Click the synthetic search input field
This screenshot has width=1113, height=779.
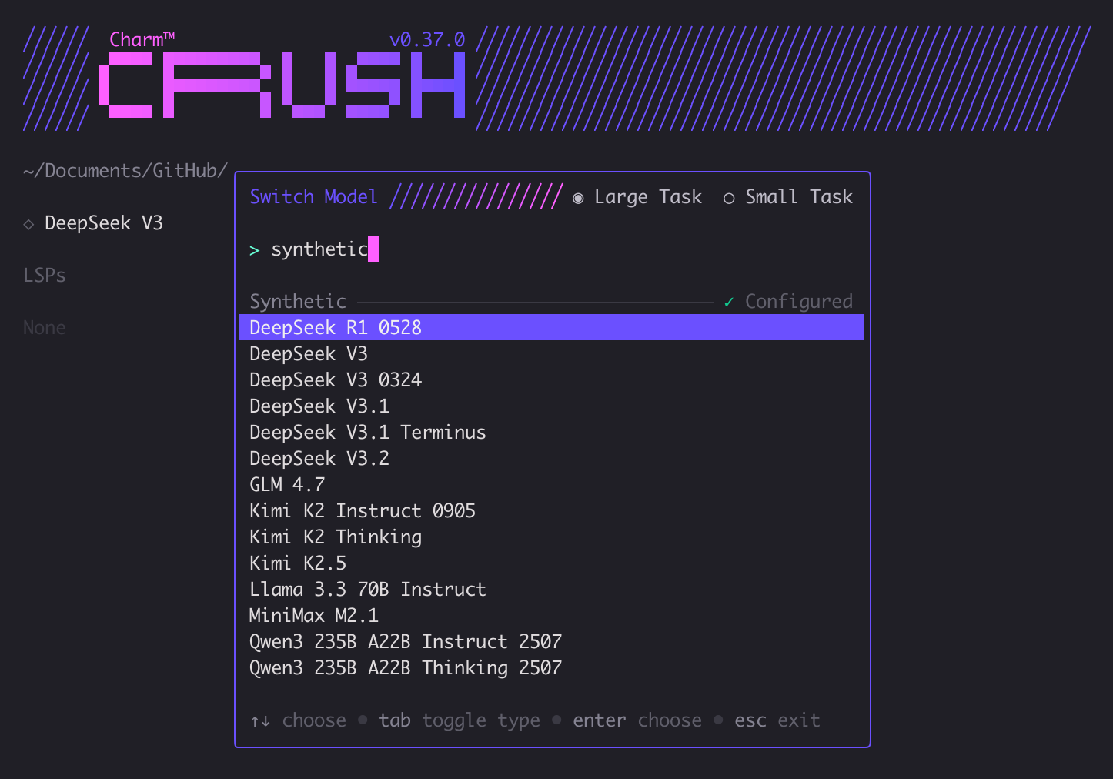(x=319, y=249)
